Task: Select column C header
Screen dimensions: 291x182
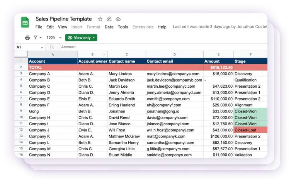Action: (x=127, y=54)
